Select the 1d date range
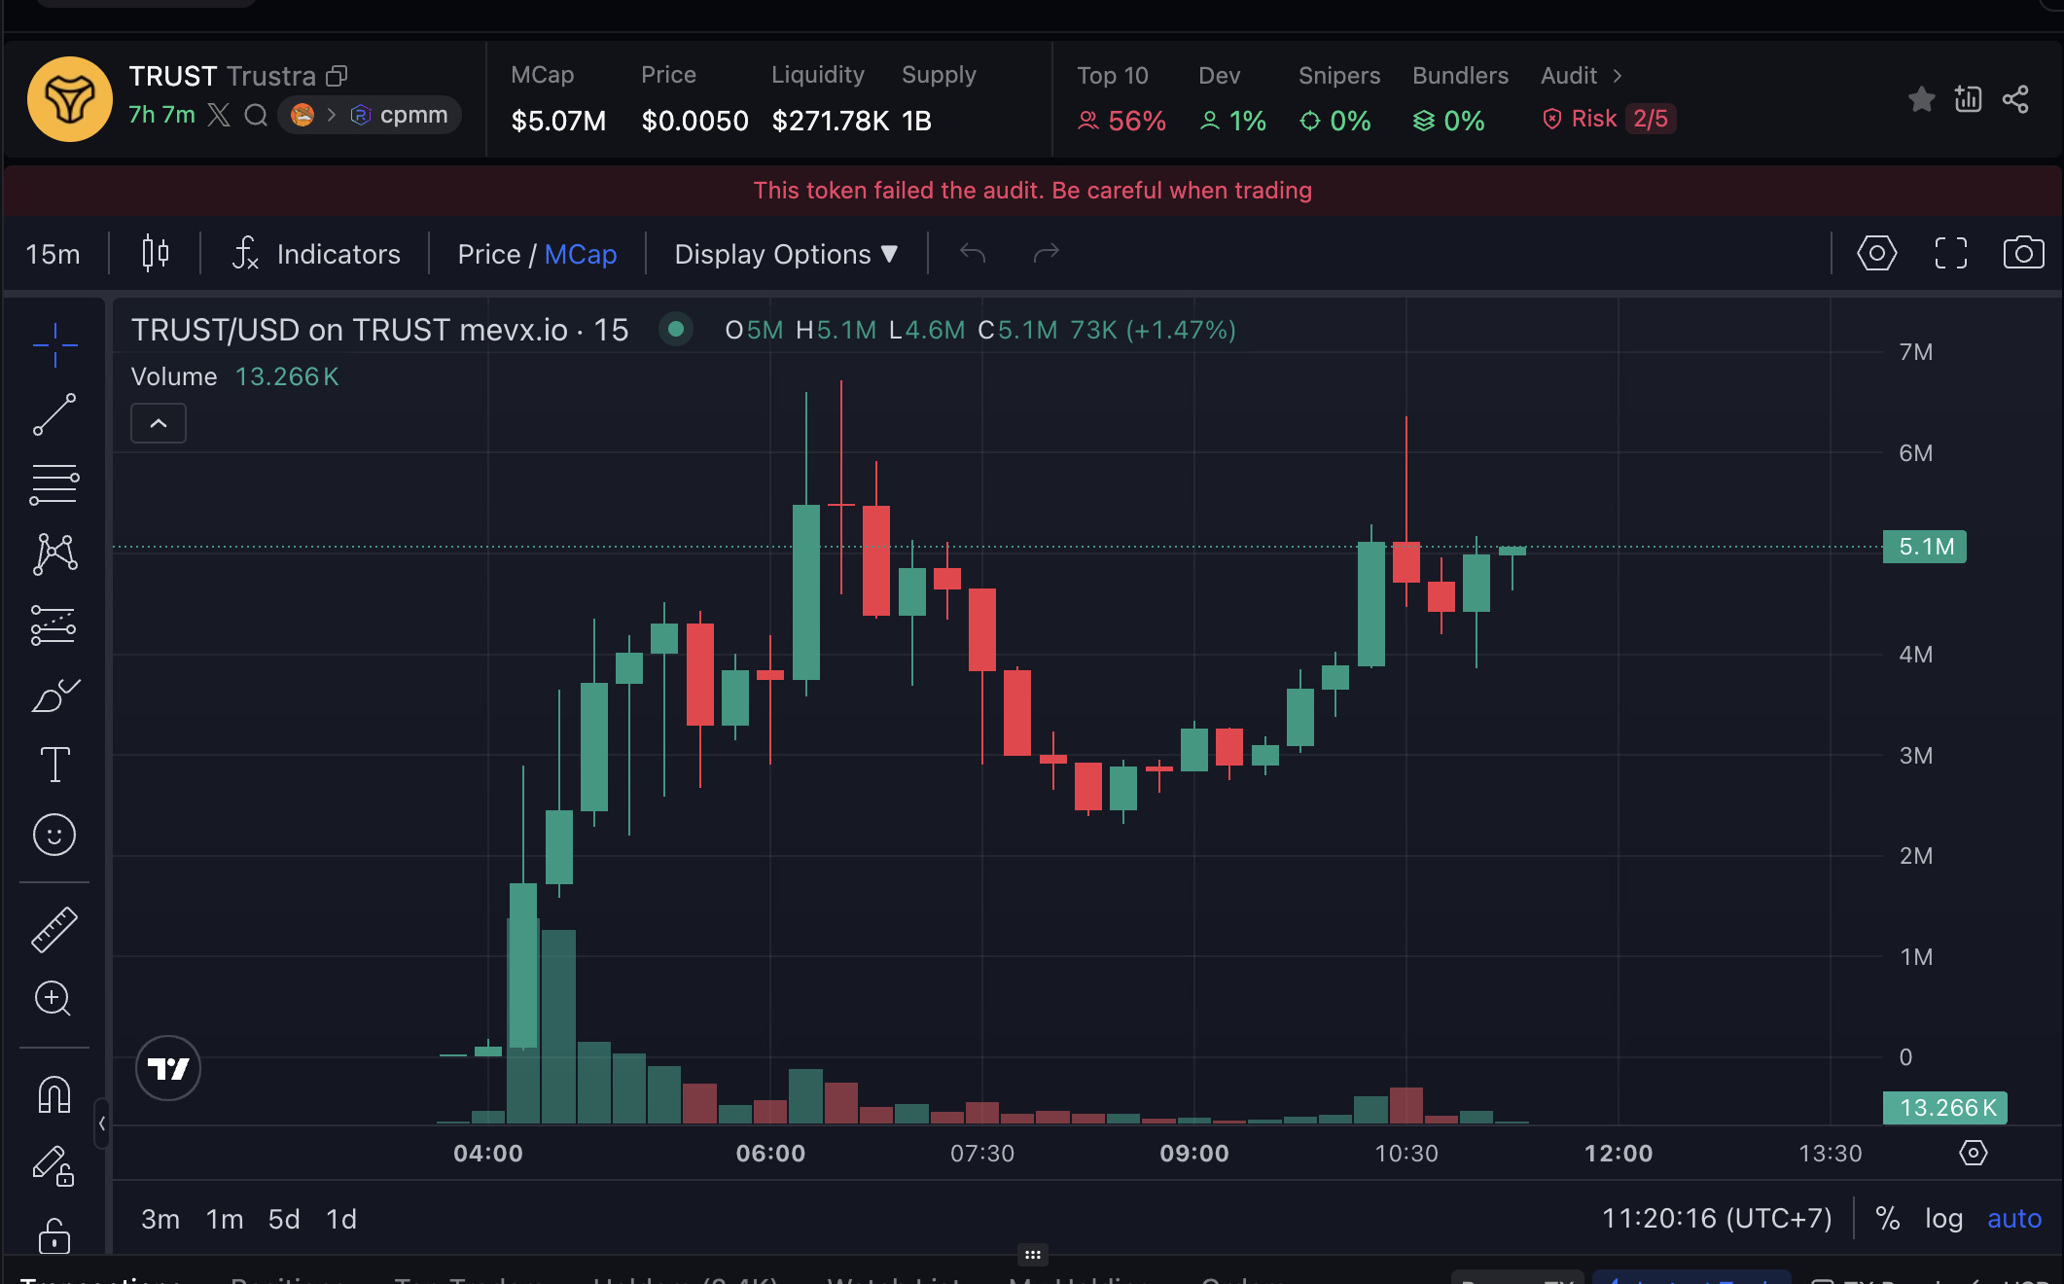The width and height of the screenshot is (2064, 1284). [341, 1219]
